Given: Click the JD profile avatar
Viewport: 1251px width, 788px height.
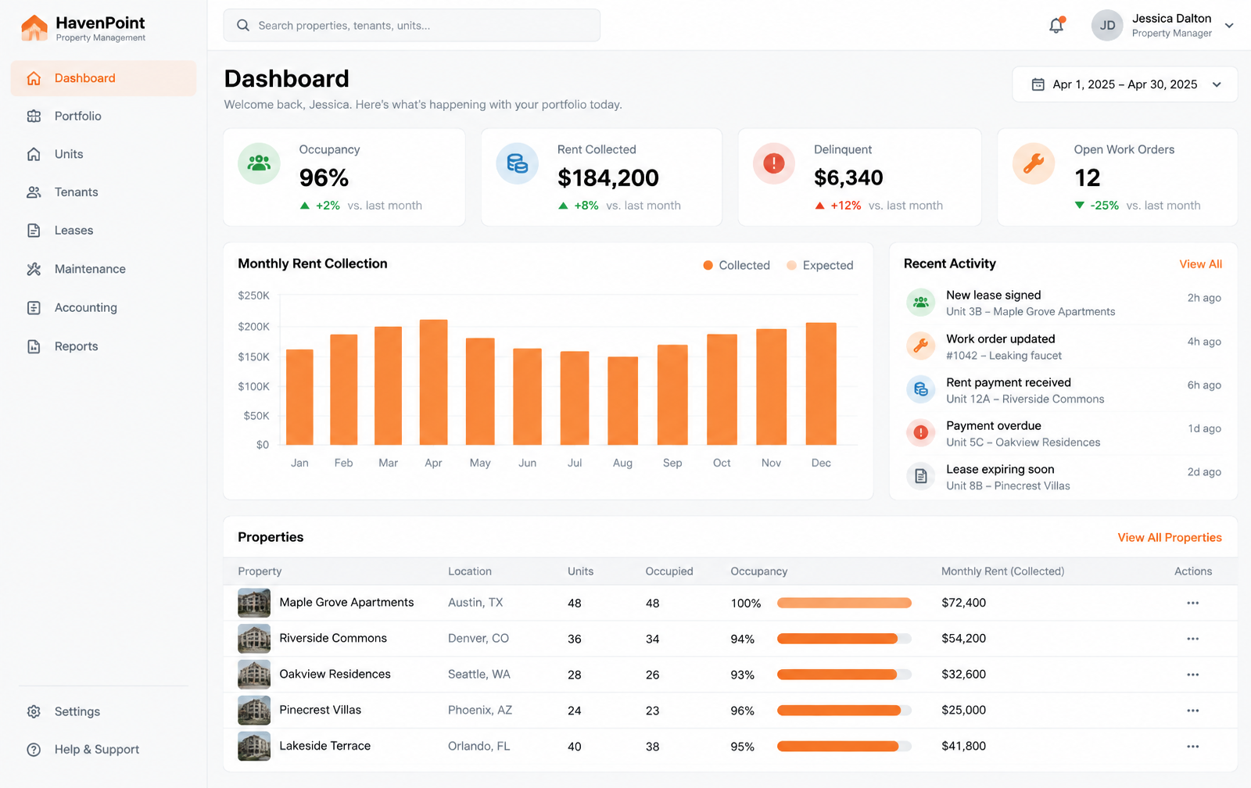Looking at the screenshot, I should (x=1107, y=25).
